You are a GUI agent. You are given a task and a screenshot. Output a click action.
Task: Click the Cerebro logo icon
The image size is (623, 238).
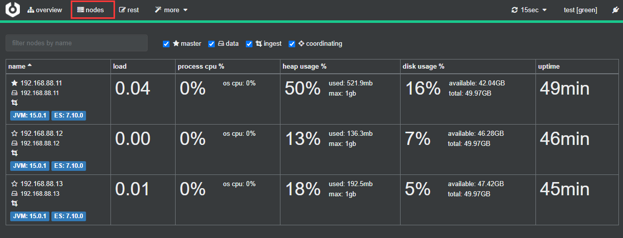12,10
